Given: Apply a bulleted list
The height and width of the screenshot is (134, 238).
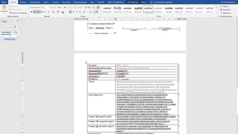Looking at the screenshot, I should pyautogui.click(x=70, y=7).
